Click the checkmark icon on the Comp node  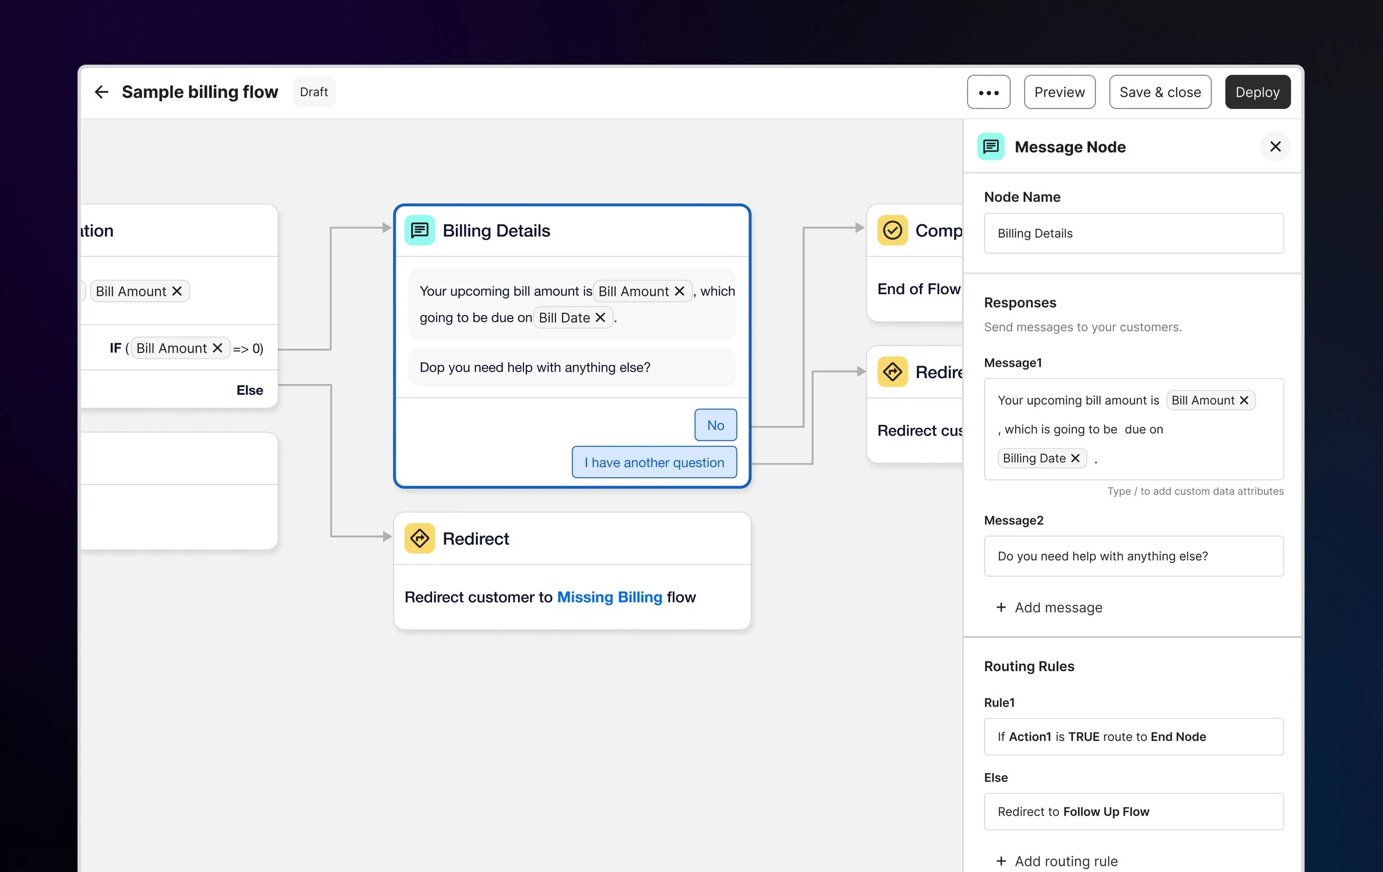pyautogui.click(x=892, y=230)
